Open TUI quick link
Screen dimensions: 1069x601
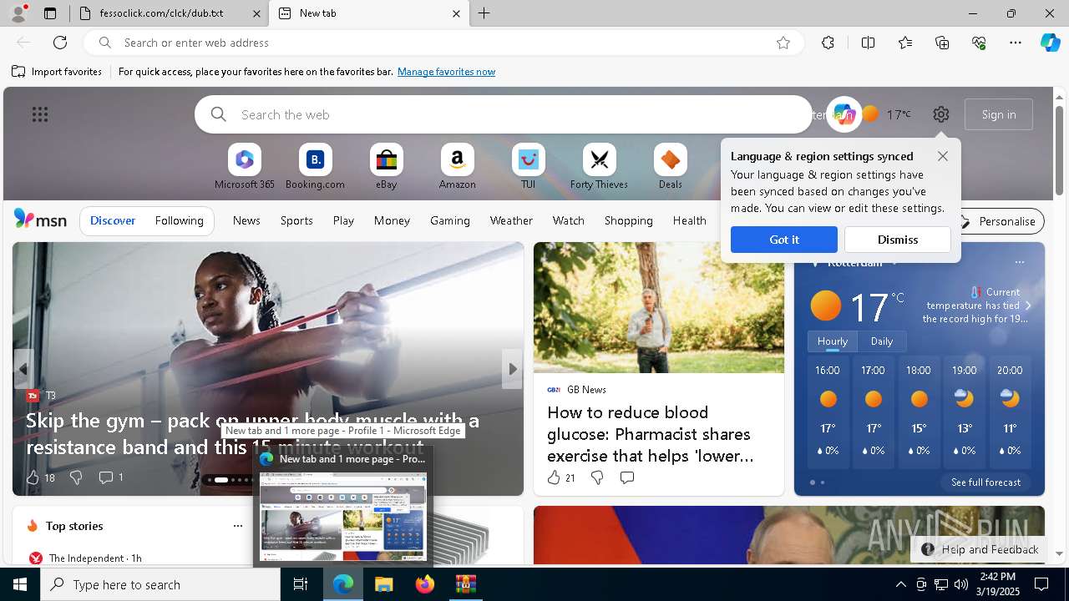pyautogui.click(x=528, y=167)
